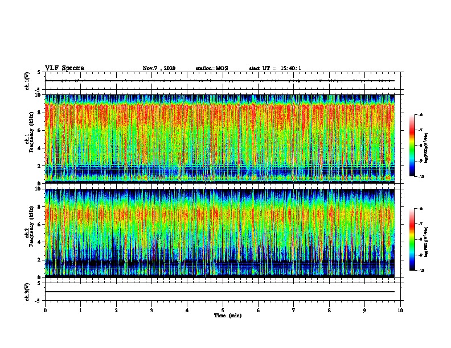451x348 pixels.
Task: Click the 'VLF Spectra' plot title
Action: click(x=64, y=68)
